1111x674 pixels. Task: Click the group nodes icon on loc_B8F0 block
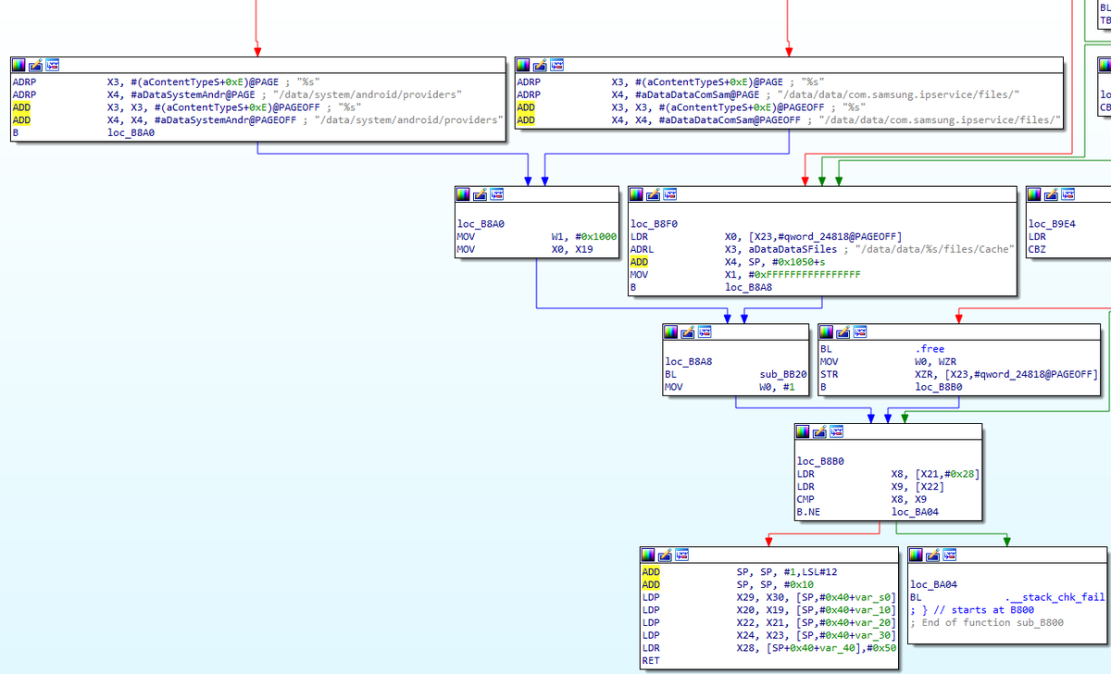click(x=668, y=194)
